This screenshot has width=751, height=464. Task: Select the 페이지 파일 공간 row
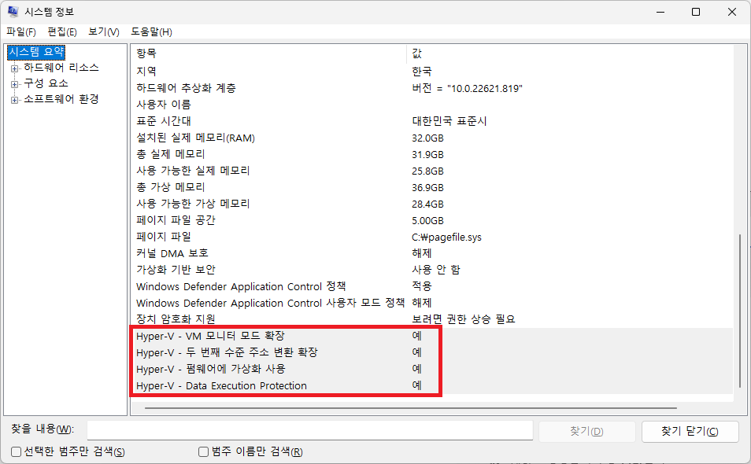click(x=431, y=220)
